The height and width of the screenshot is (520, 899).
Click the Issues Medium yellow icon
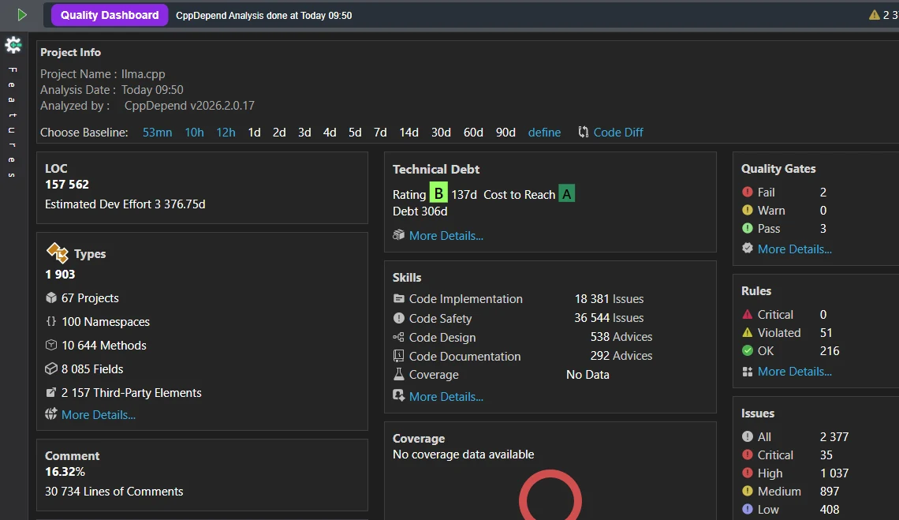pos(747,491)
